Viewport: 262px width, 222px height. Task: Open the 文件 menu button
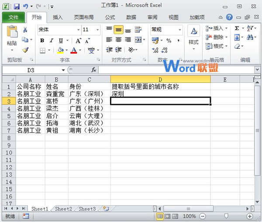point(14,17)
